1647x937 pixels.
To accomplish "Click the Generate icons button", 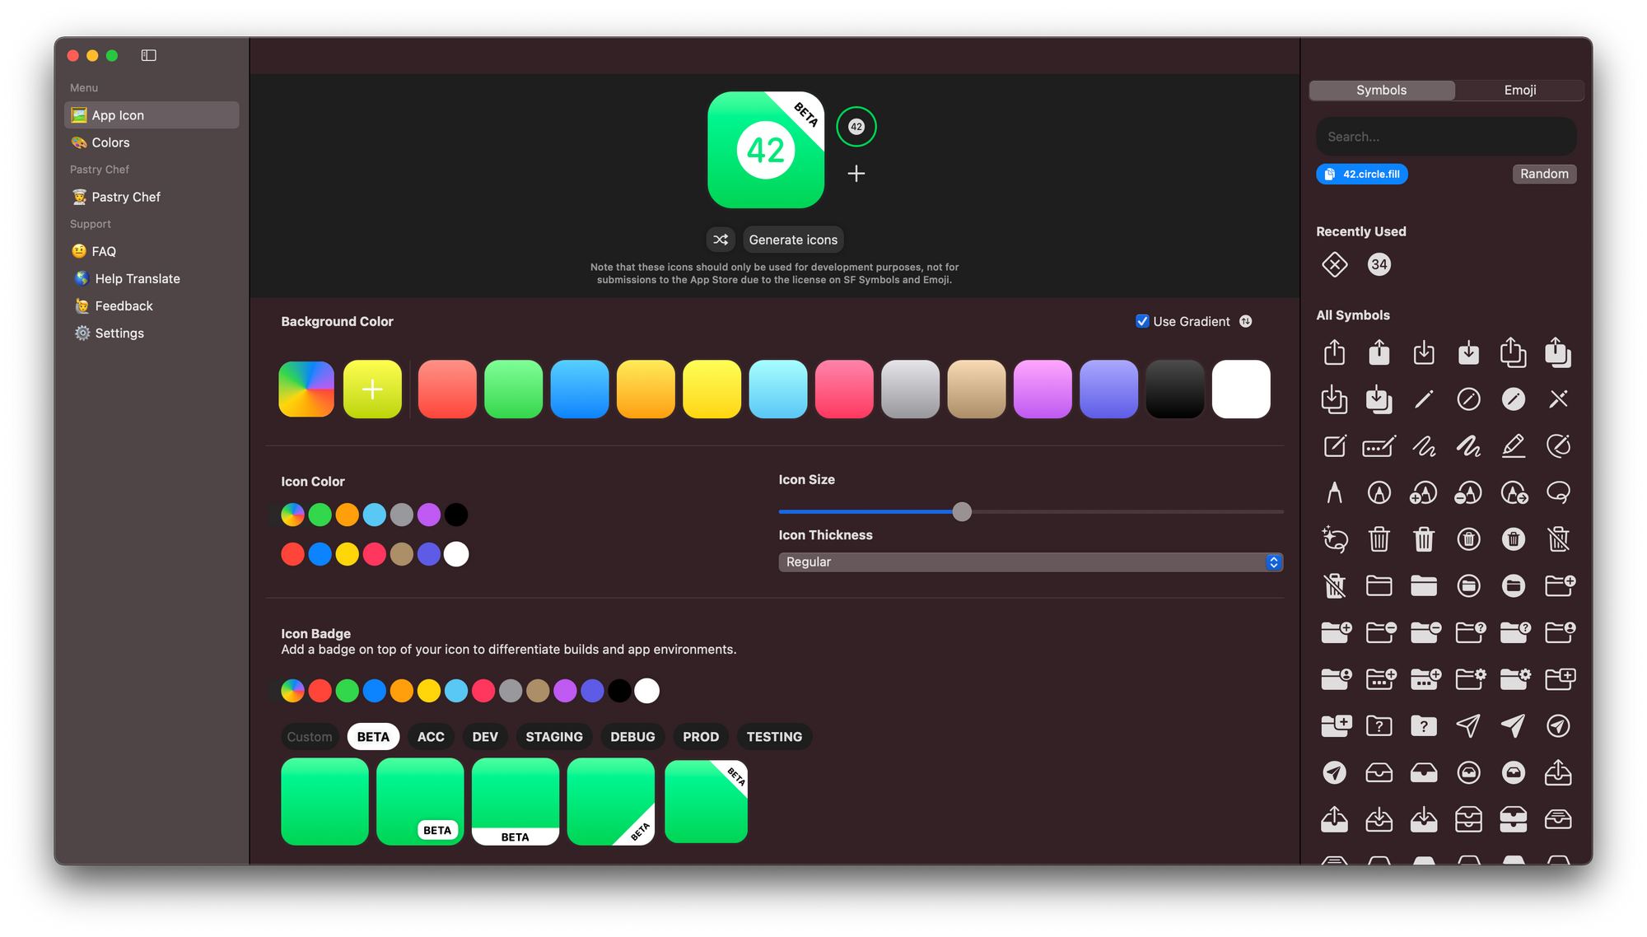I will point(793,240).
